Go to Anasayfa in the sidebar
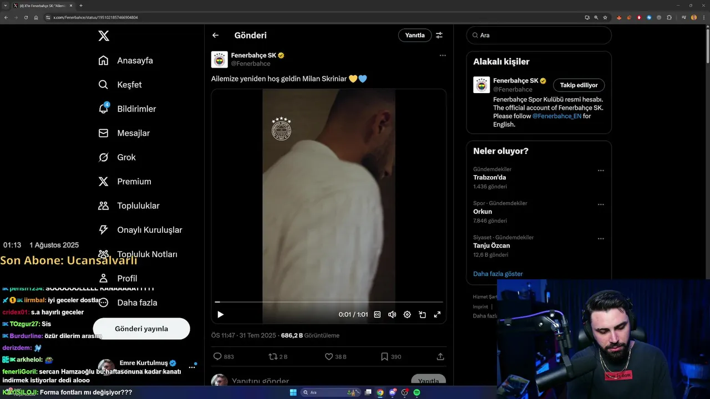This screenshot has height=399, width=710. (125, 60)
